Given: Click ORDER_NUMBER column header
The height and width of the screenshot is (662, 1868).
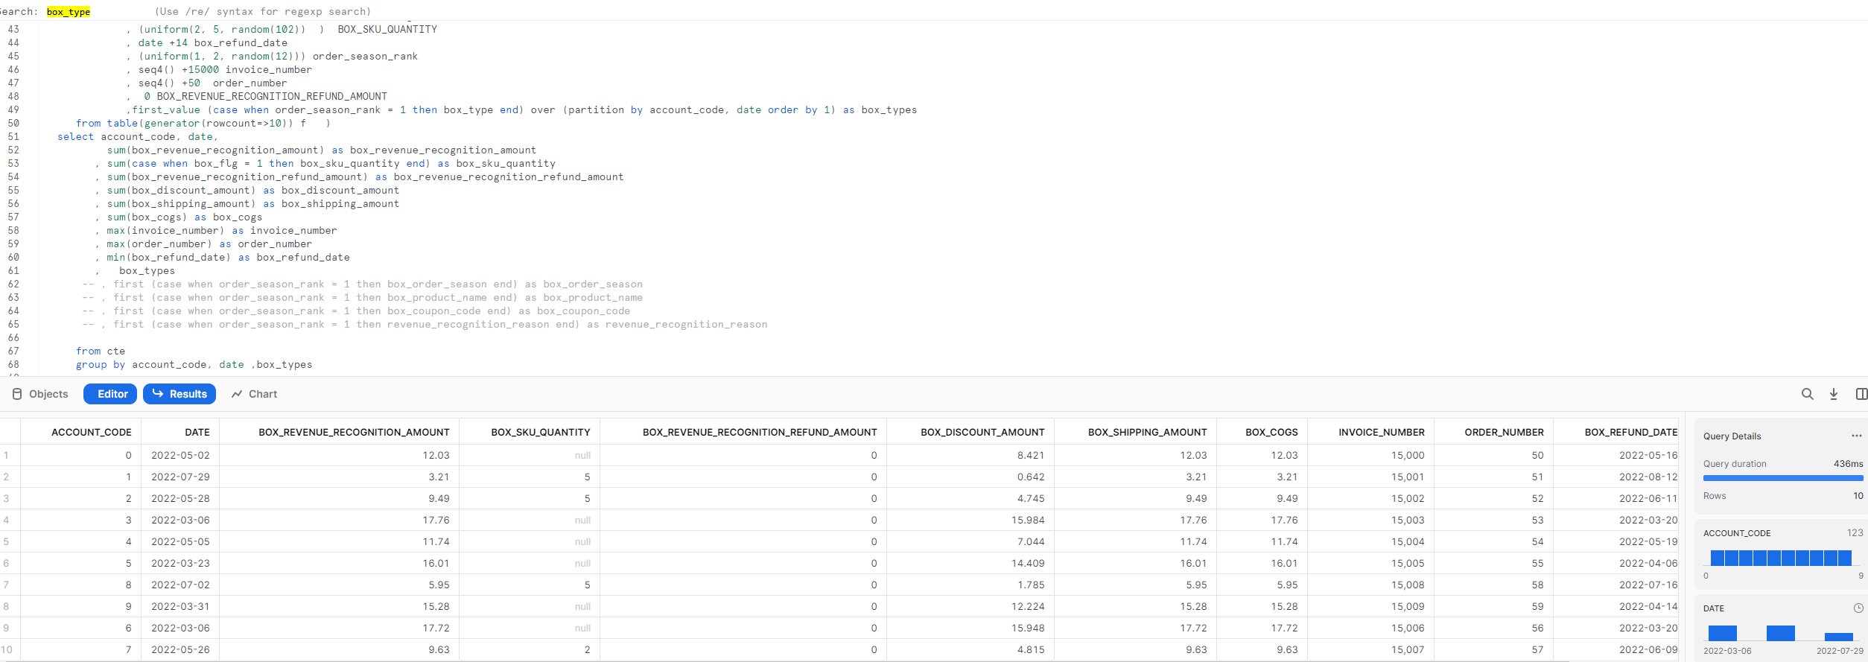Looking at the screenshot, I should point(1504,432).
